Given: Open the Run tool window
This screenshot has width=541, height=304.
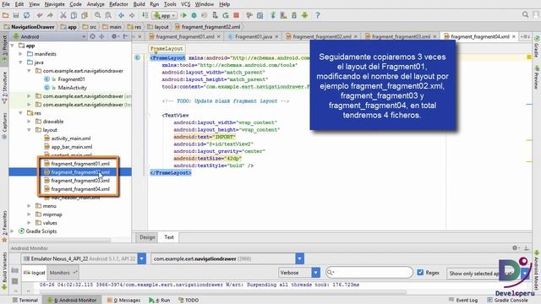Looking at the screenshot, I should [160, 301].
